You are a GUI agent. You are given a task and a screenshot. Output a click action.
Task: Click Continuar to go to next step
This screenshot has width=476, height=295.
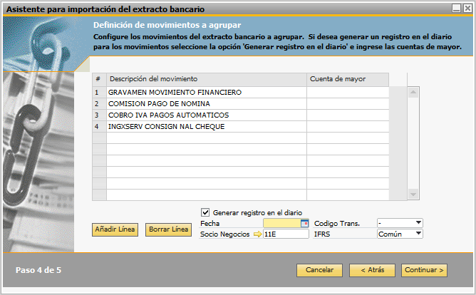click(x=425, y=270)
